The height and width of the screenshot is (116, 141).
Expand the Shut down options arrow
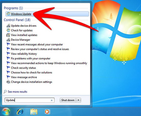(78, 100)
